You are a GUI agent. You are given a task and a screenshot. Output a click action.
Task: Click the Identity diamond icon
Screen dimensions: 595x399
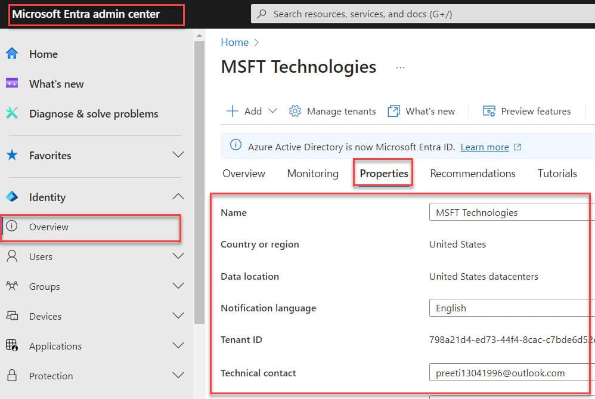pos(12,197)
